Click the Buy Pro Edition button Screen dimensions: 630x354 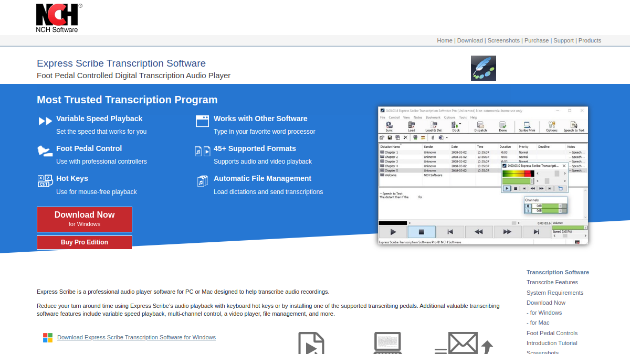point(85,242)
